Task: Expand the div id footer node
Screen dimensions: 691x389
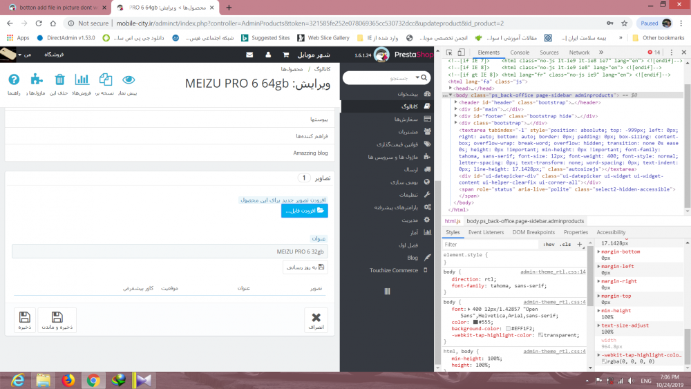Action: [x=455, y=116]
